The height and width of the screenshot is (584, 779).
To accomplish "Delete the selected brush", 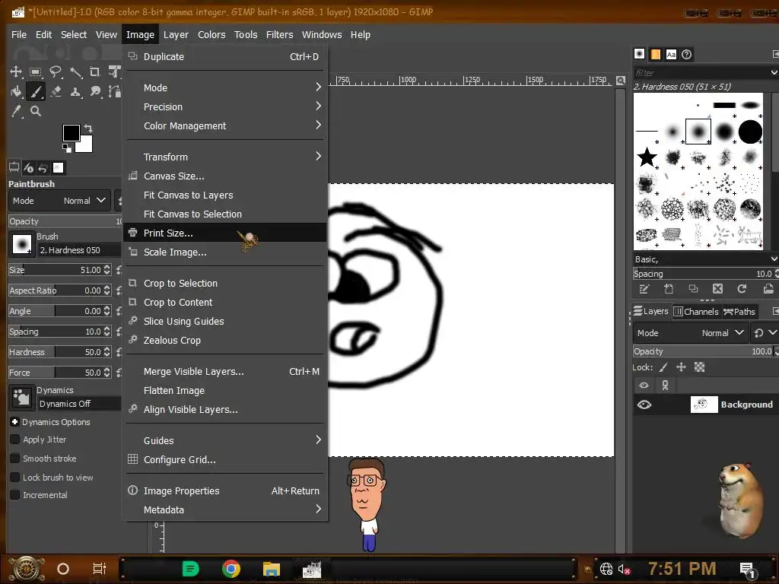I will [717, 289].
